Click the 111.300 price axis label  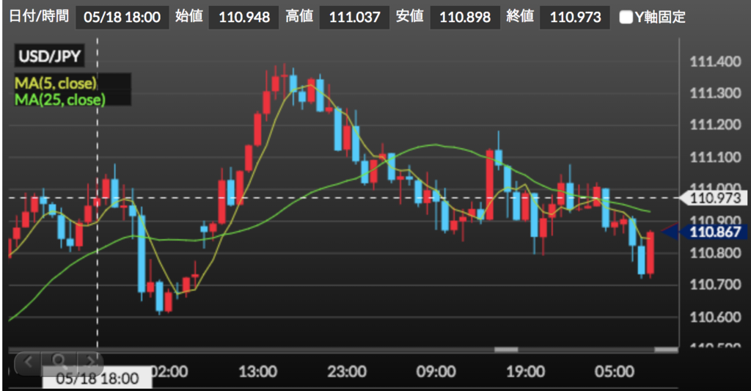[715, 93]
